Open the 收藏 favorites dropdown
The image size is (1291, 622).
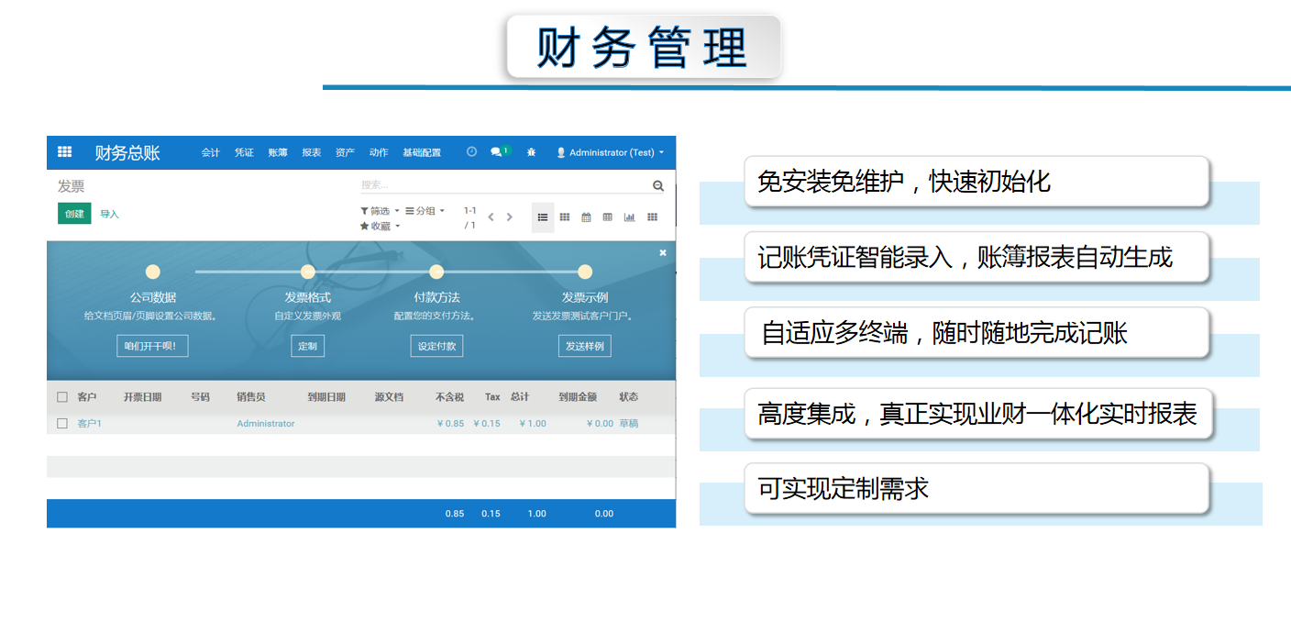point(380,226)
